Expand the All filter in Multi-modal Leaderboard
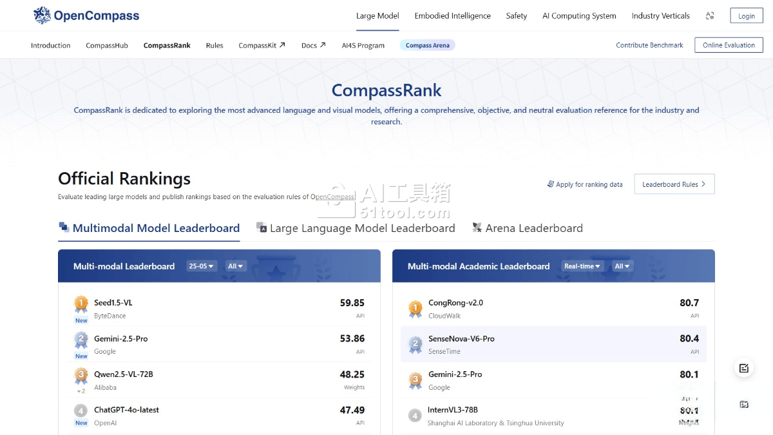The width and height of the screenshot is (773, 435). pos(235,266)
